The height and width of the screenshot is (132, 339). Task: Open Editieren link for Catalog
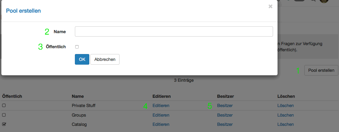[x=161, y=124]
